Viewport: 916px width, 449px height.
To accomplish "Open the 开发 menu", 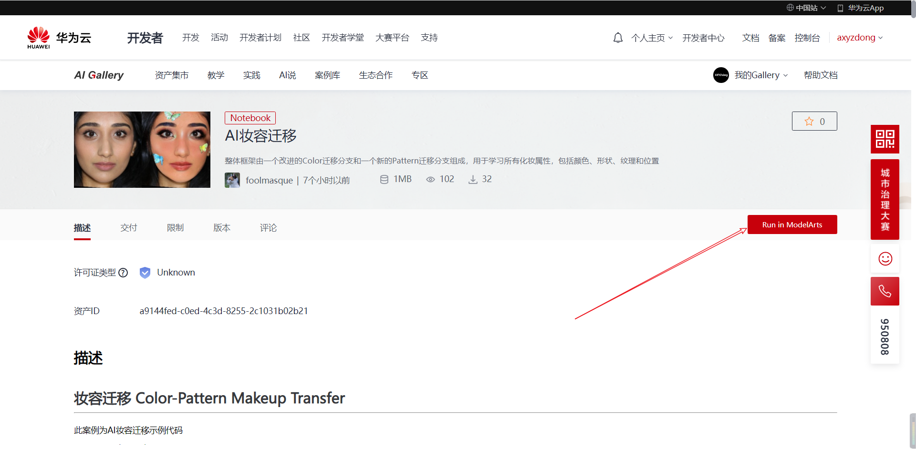I will 191,38.
